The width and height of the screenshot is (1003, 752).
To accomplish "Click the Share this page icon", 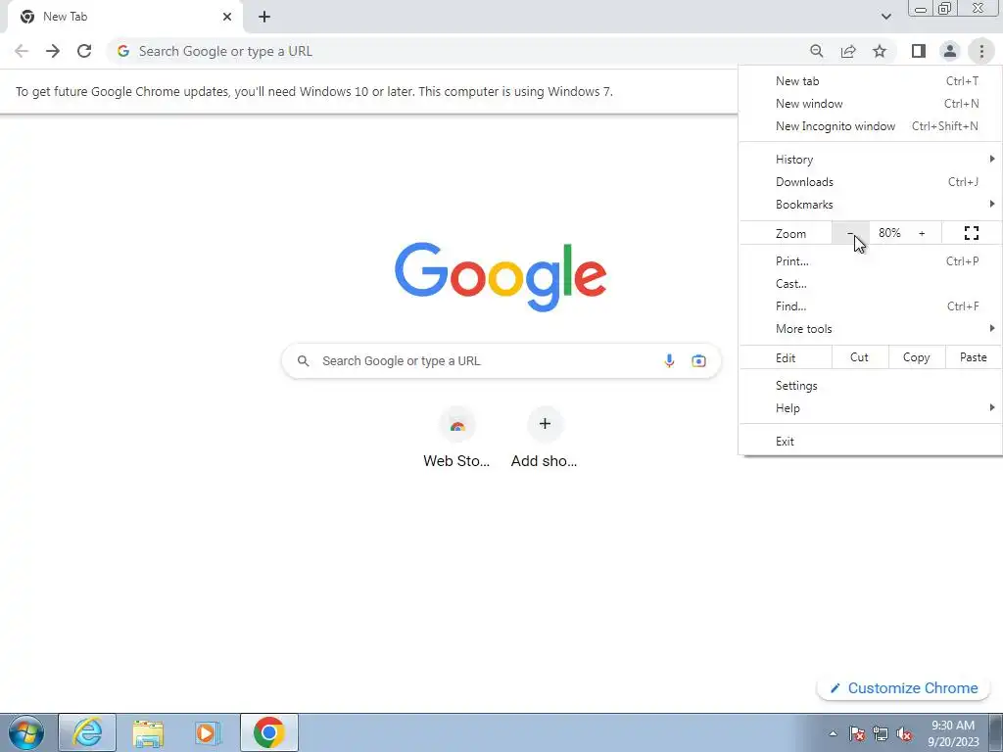I will (848, 51).
